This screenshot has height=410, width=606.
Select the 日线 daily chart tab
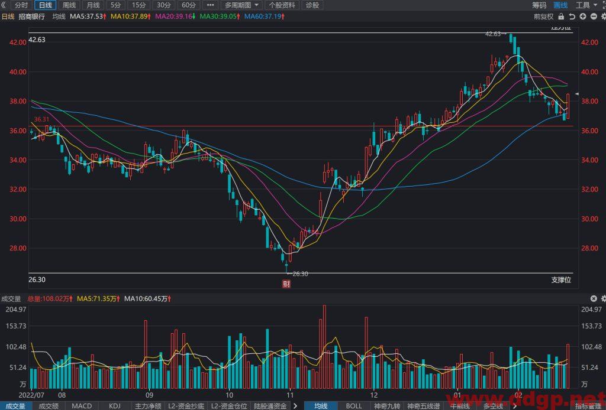pyautogui.click(x=45, y=5)
